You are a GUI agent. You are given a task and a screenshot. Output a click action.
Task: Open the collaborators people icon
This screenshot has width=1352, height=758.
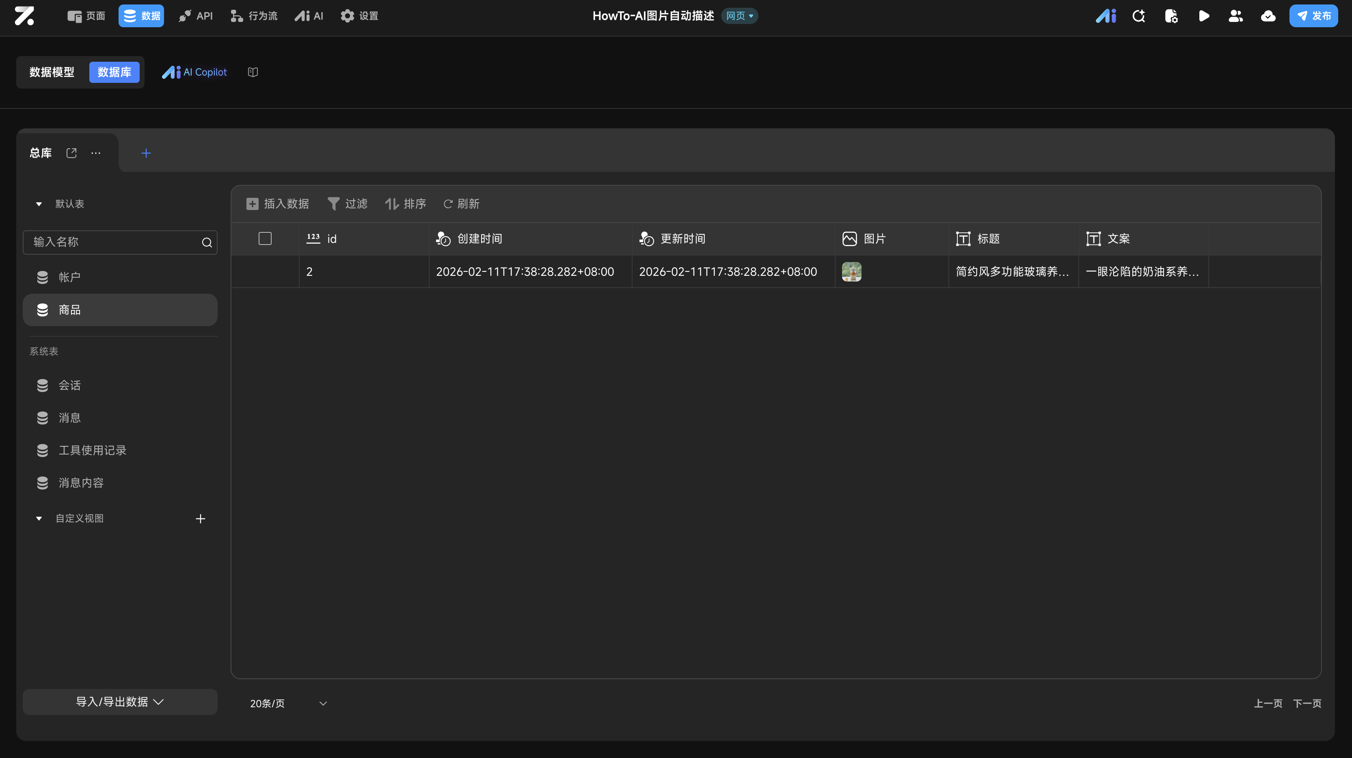(x=1235, y=16)
